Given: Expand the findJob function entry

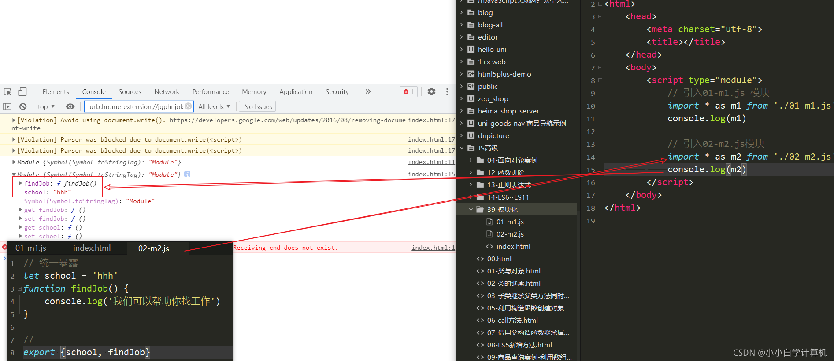Looking at the screenshot, I should coord(20,183).
